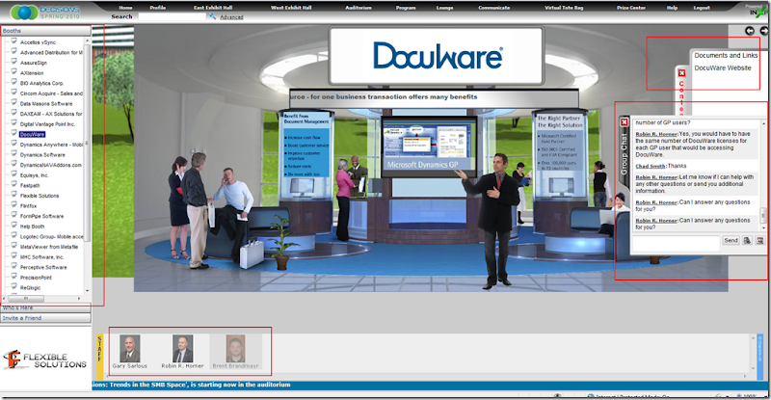Open Gary Sarlous staff thumbnail
This screenshot has width=771, height=400.
pyautogui.click(x=130, y=351)
